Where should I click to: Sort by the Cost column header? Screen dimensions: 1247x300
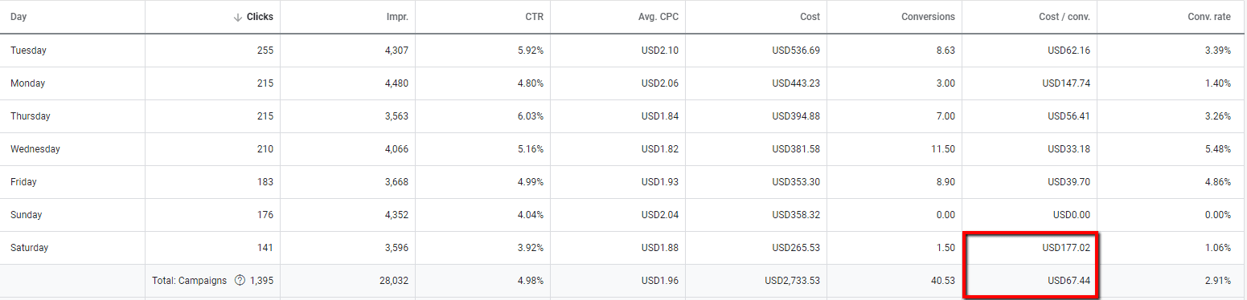pos(810,17)
